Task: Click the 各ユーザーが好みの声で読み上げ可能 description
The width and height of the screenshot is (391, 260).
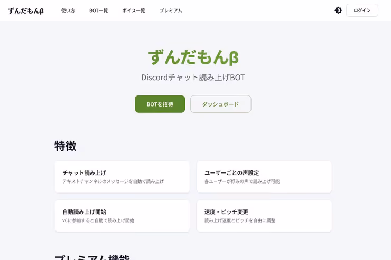Action: [x=242, y=181]
